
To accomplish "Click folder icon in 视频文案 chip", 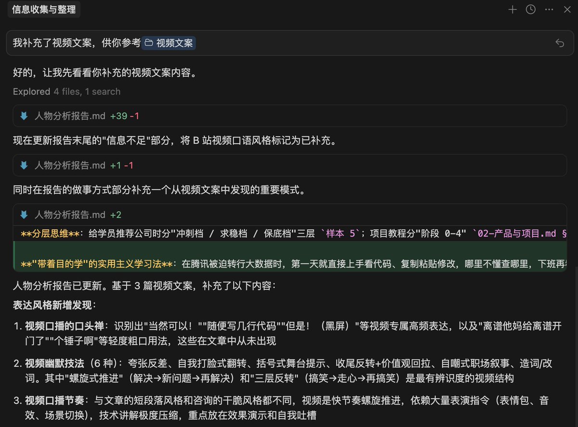I will pos(149,43).
